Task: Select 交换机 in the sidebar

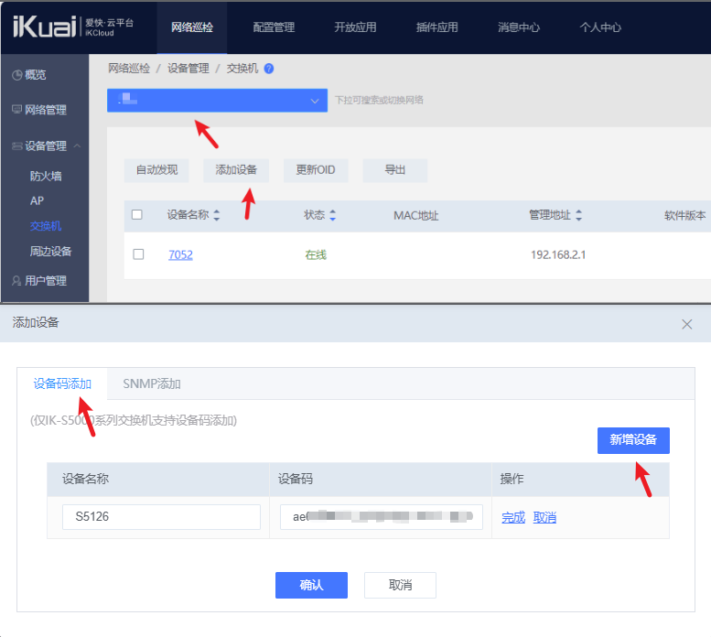Action: 46,226
